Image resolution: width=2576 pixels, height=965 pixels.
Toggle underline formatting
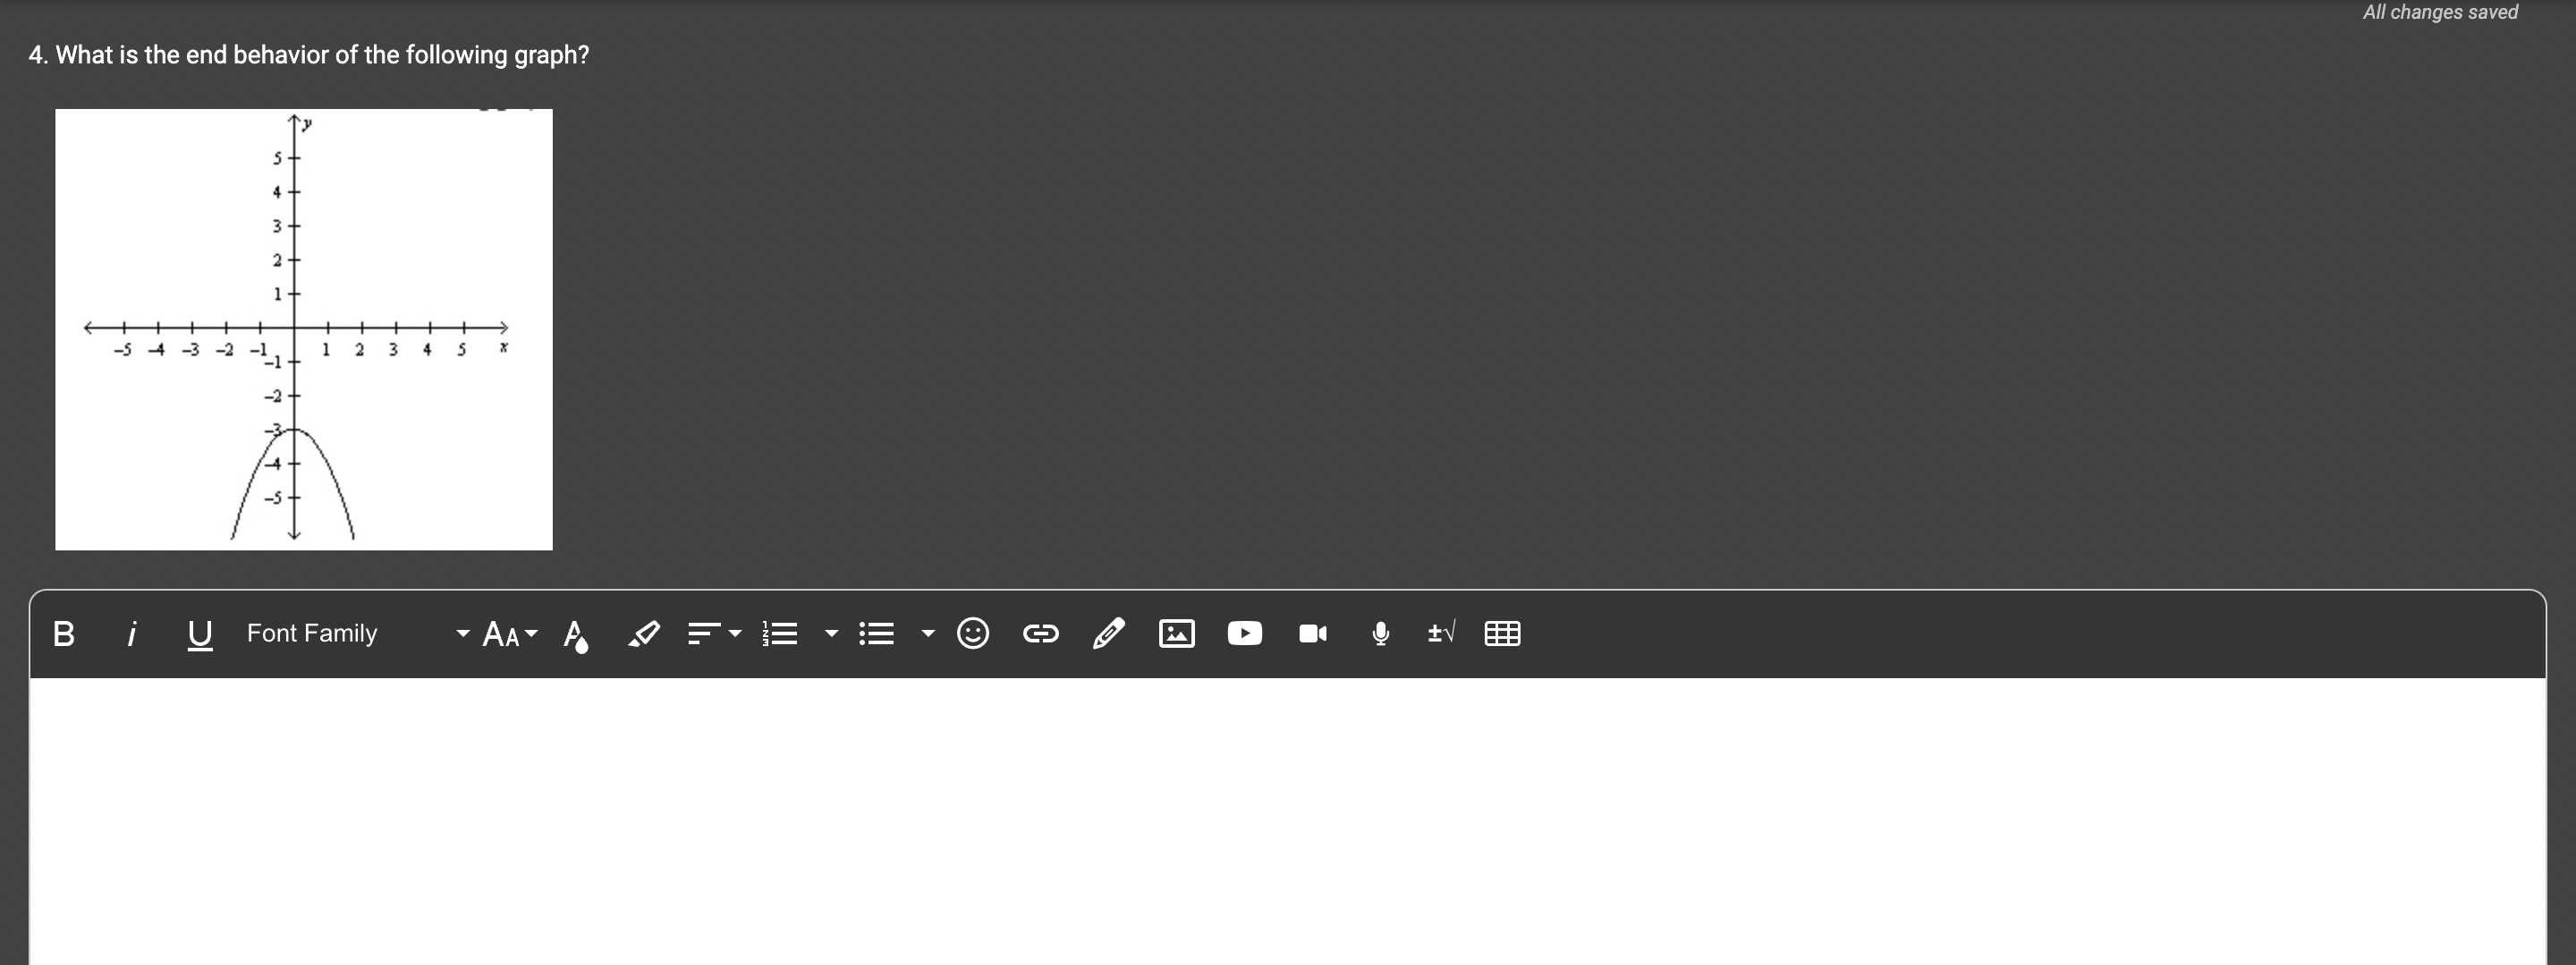pos(199,634)
